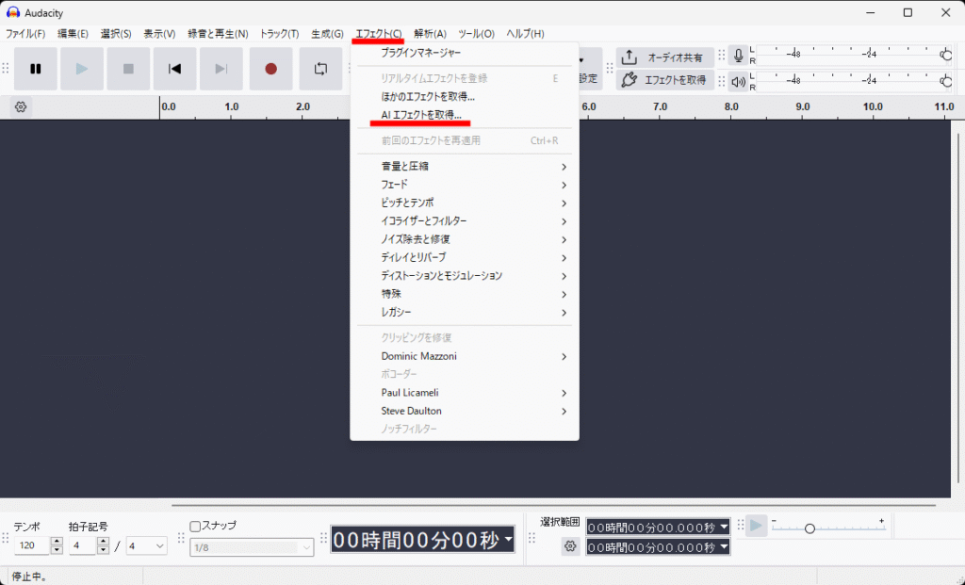
Task: Open selection end time format dropdown
Action: point(724,547)
